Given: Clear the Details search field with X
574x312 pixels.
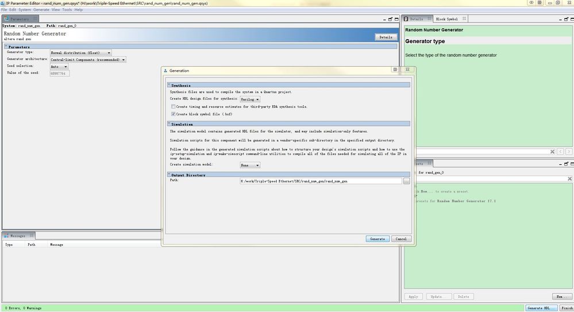Looking at the screenshot, I should pyautogui.click(x=552, y=152).
